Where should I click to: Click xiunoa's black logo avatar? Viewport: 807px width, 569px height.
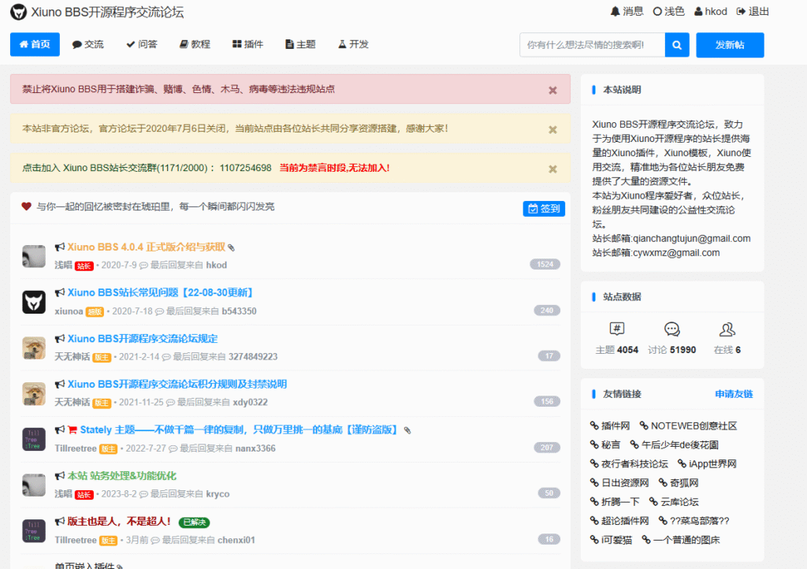[34, 302]
